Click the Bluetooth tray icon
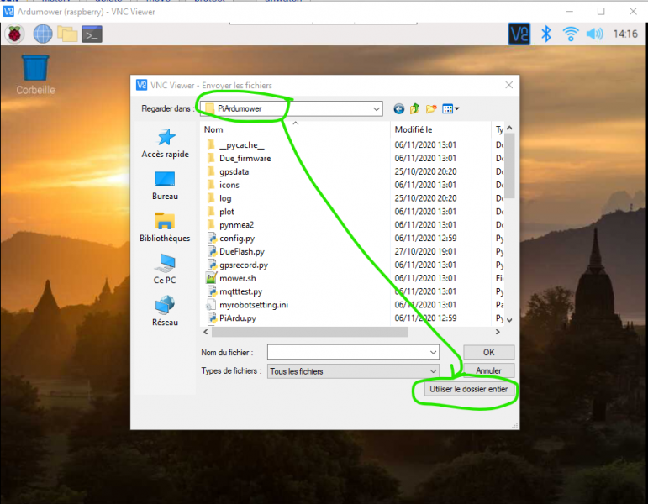Viewport: 648px width, 504px height. coord(546,34)
